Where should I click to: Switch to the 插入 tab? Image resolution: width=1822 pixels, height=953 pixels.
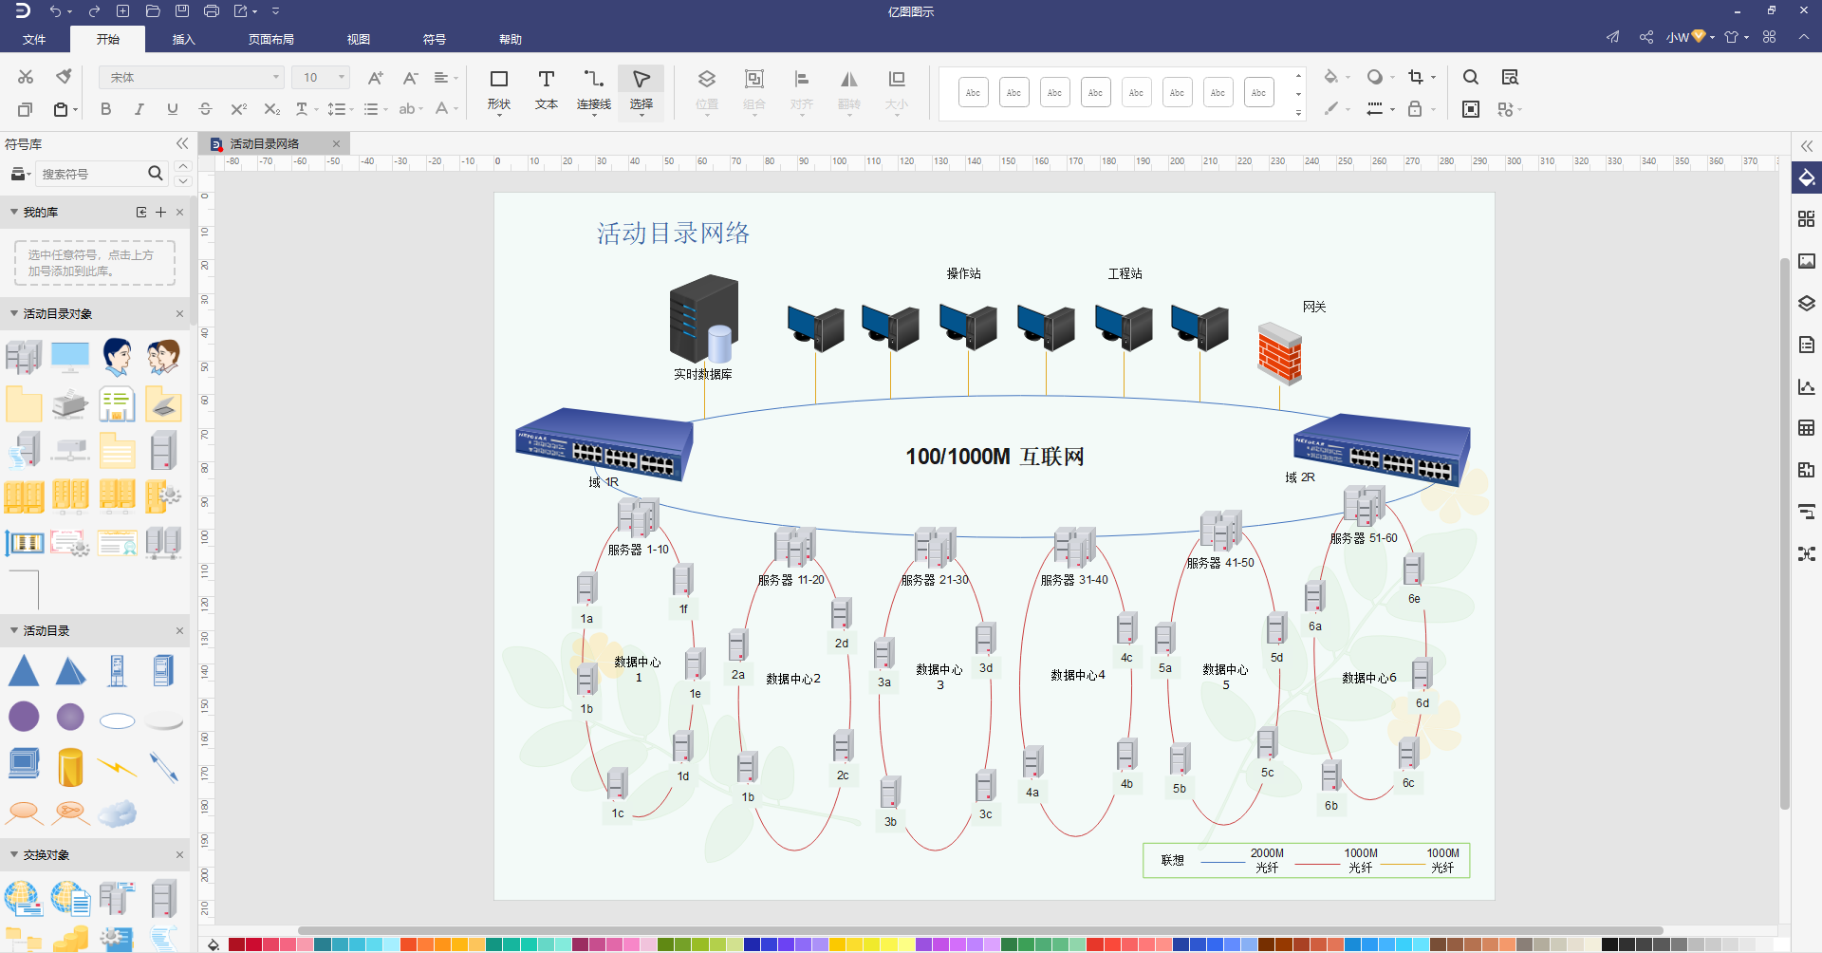coord(183,39)
